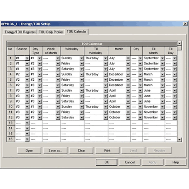Expand Season dropdown in row 1

tap(27, 58)
